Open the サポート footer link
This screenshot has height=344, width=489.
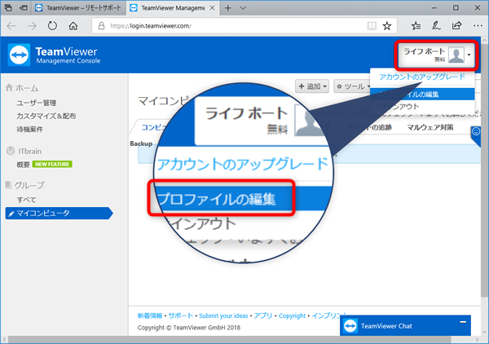[x=181, y=315]
